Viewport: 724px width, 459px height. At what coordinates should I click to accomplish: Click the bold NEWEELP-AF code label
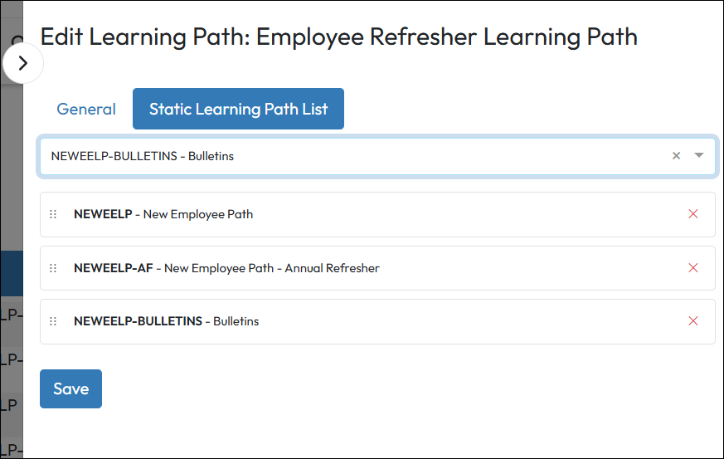pos(114,268)
